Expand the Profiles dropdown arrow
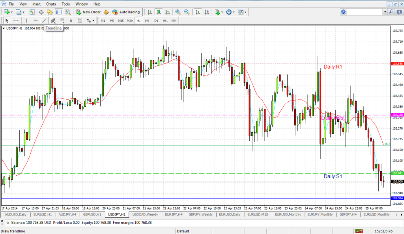This screenshot has width=404, height=234. (23, 12)
